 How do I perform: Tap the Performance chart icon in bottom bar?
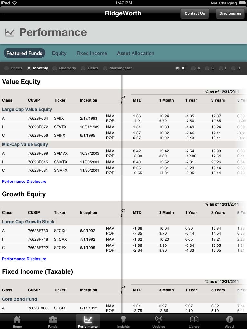click(x=88, y=320)
